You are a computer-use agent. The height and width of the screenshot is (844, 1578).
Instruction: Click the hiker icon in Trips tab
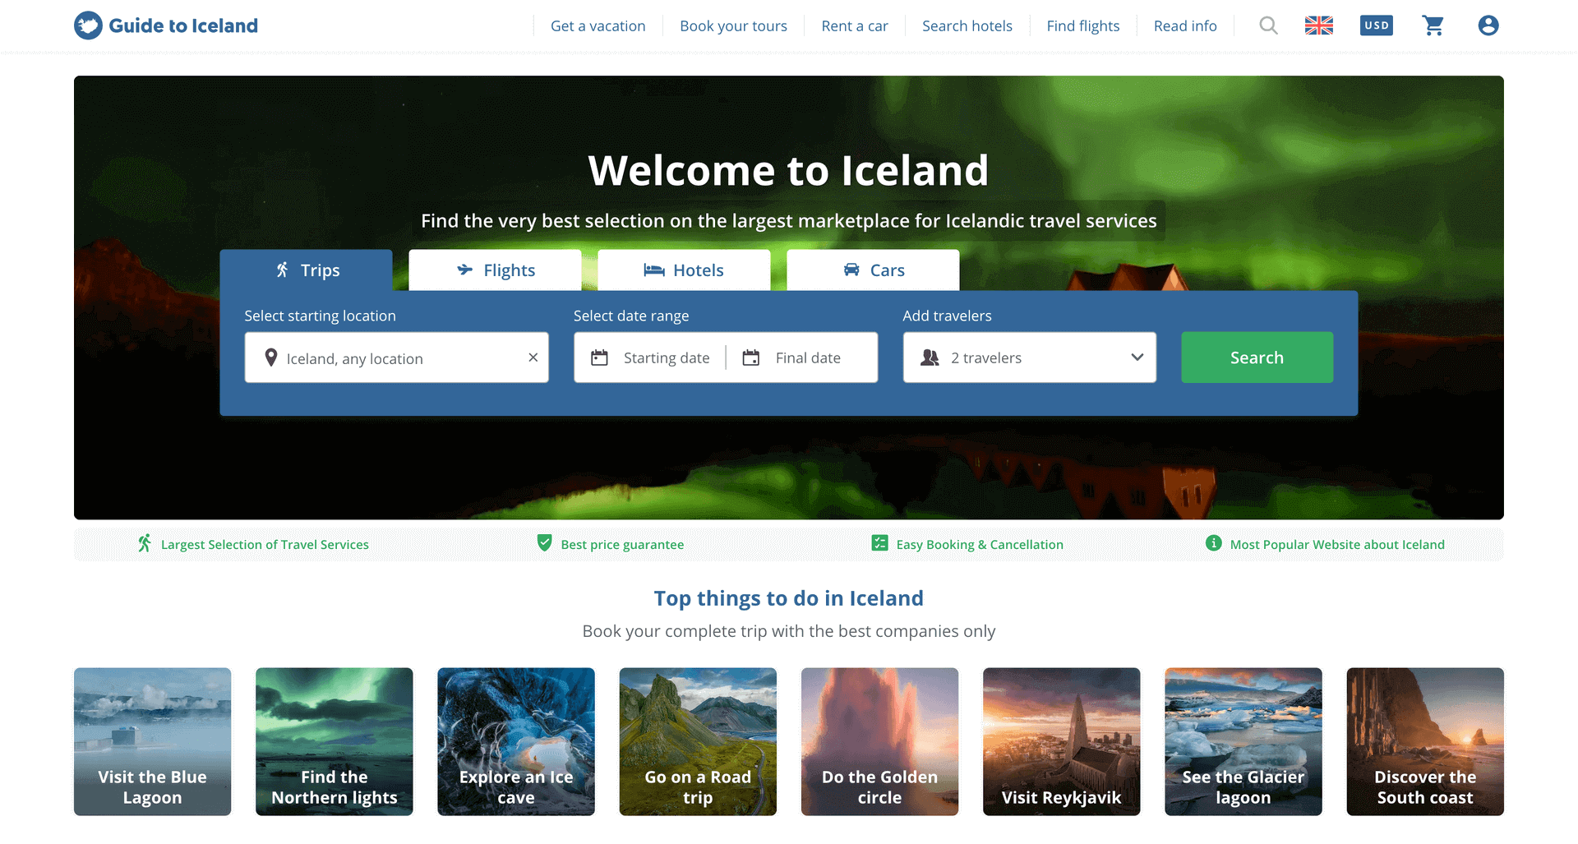tap(282, 270)
